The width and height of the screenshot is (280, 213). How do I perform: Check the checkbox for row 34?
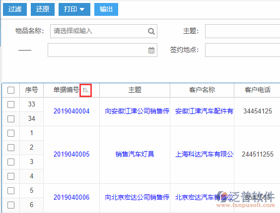11,119
